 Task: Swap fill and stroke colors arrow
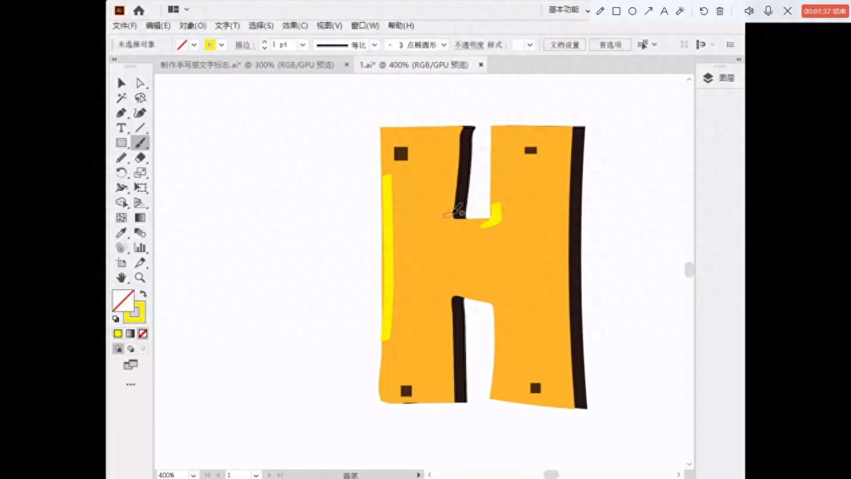point(143,293)
